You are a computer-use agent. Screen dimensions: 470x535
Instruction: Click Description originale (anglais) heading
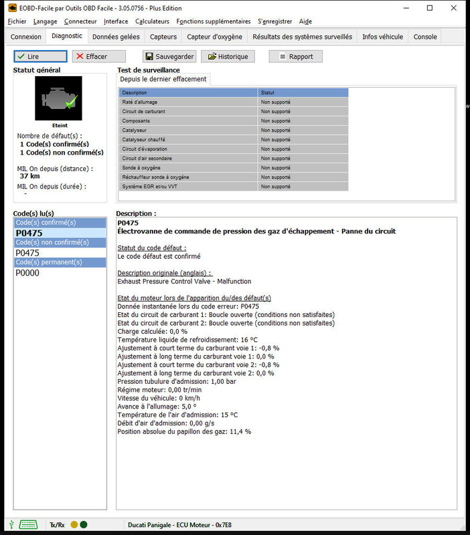pos(165,273)
